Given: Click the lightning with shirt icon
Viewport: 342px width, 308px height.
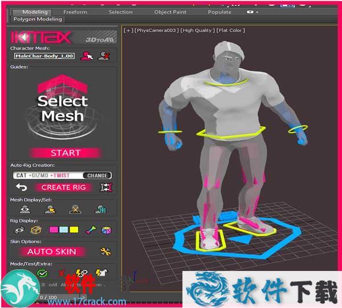Looking at the screenshot, I should tap(101, 273).
